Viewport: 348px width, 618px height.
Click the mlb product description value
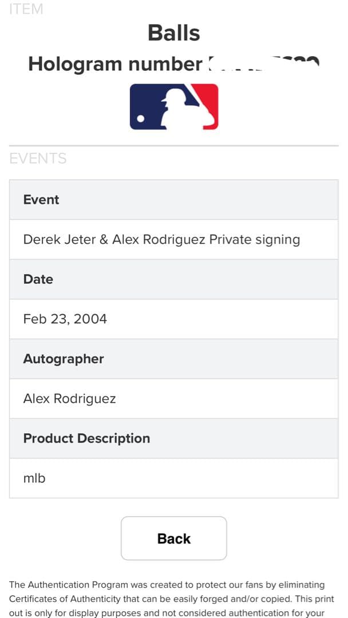tap(34, 478)
